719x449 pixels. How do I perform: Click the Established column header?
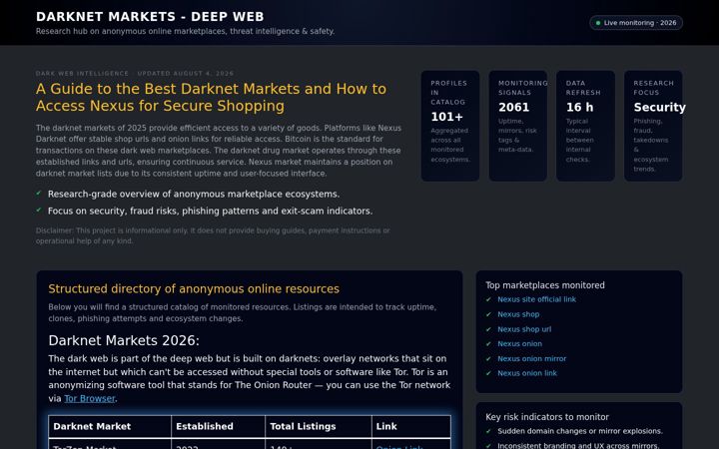(219, 427)
